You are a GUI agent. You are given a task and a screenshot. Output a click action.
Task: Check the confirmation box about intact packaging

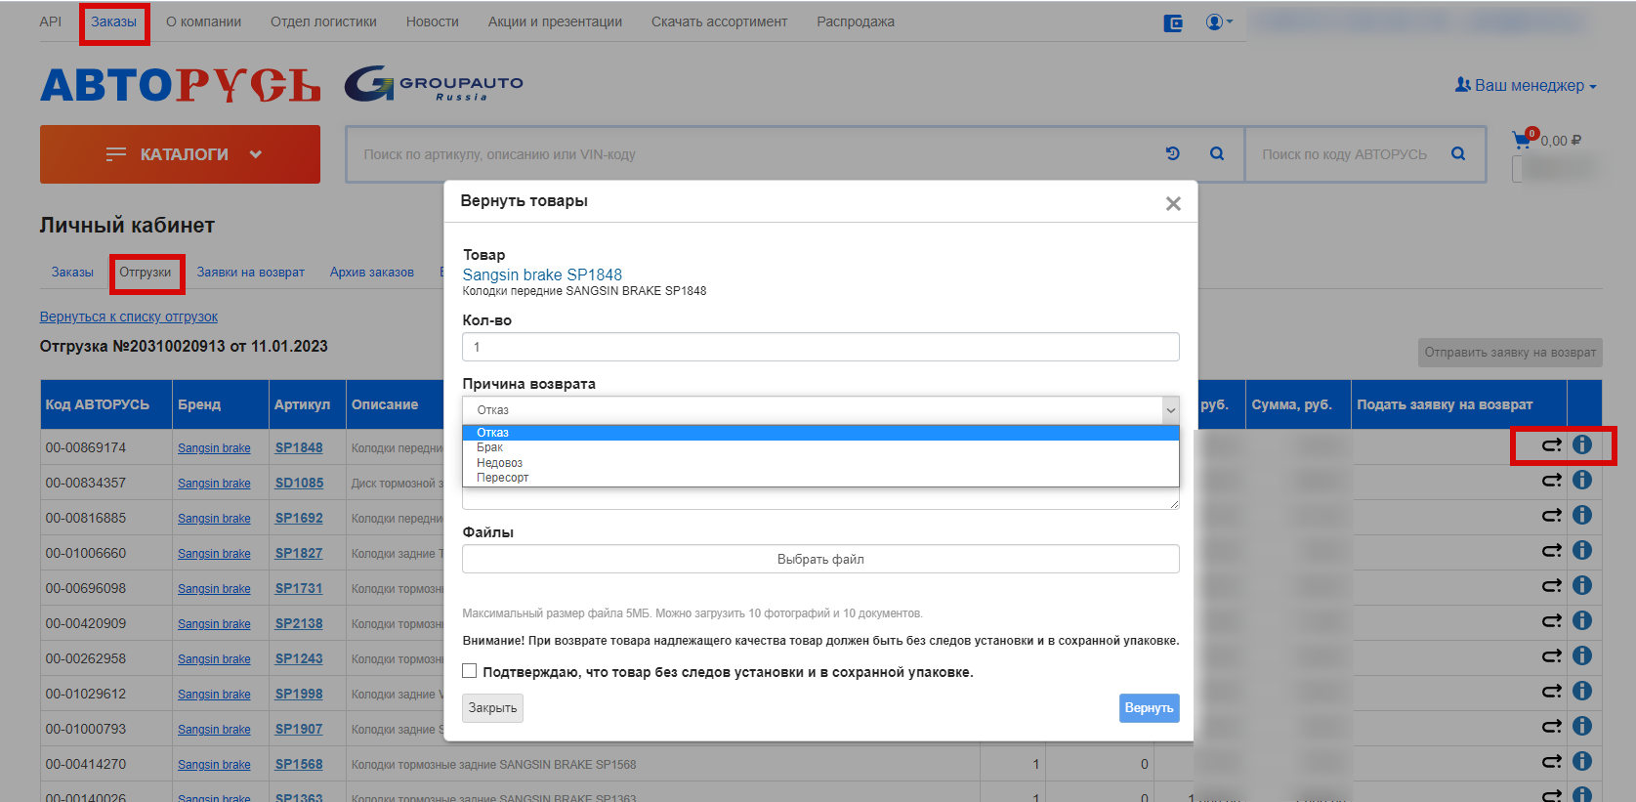[x=470, y=671]
